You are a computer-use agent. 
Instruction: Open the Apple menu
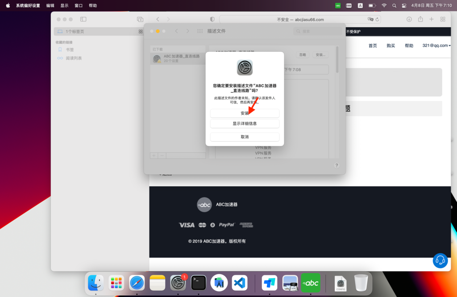[8, 5]
